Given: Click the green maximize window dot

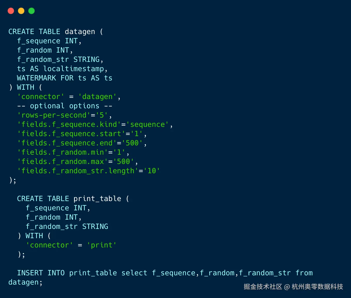Looking at the screenshot, I should click(31, 11).
